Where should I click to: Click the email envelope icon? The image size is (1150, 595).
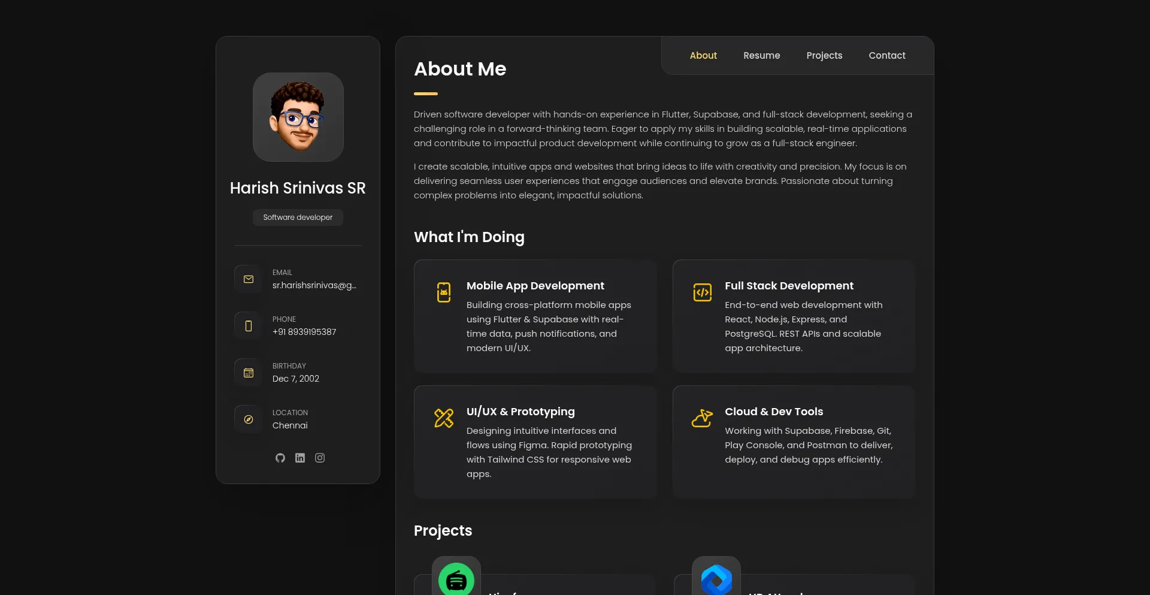coord(249,279)
